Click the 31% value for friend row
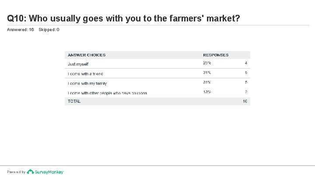 [207, 73]
